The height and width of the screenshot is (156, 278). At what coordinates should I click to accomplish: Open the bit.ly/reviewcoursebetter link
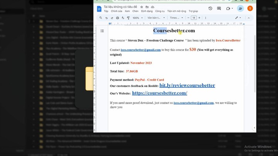[187, 85]
